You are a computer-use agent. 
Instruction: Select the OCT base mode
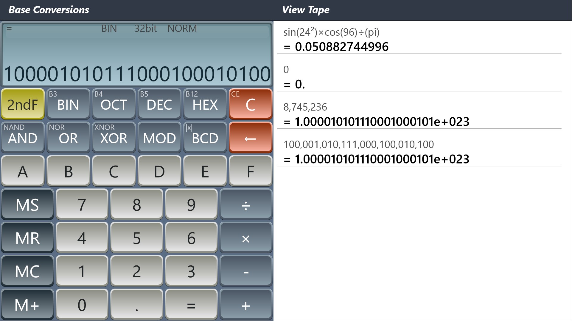pyautogui.click(x=114, y=104)
